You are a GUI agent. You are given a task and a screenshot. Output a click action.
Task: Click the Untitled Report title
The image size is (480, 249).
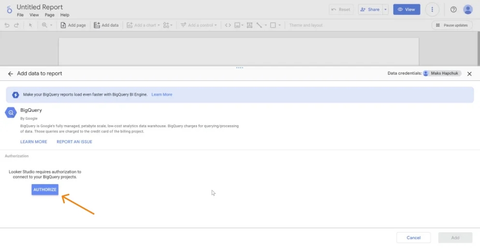coord(40,7)
